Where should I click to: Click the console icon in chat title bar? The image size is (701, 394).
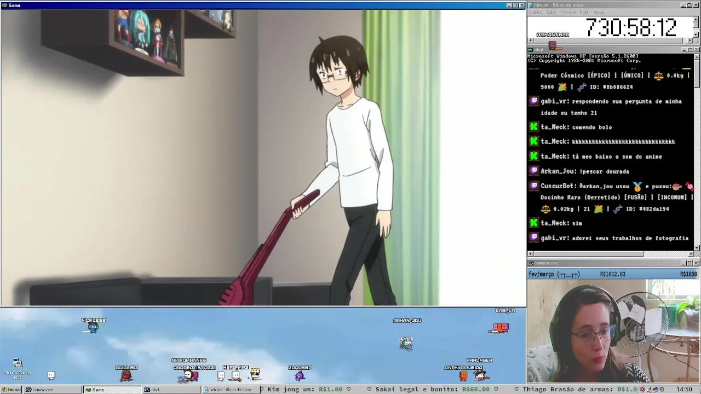pos(531,50)
